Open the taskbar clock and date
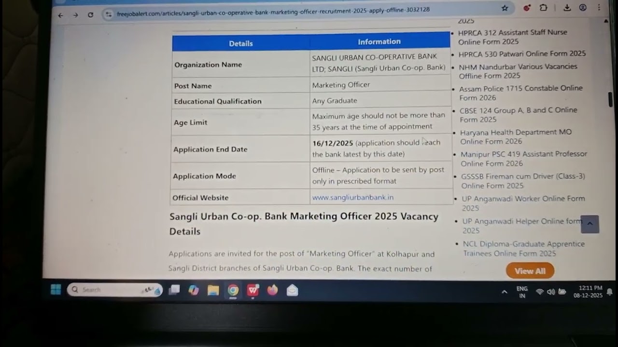 588,292
